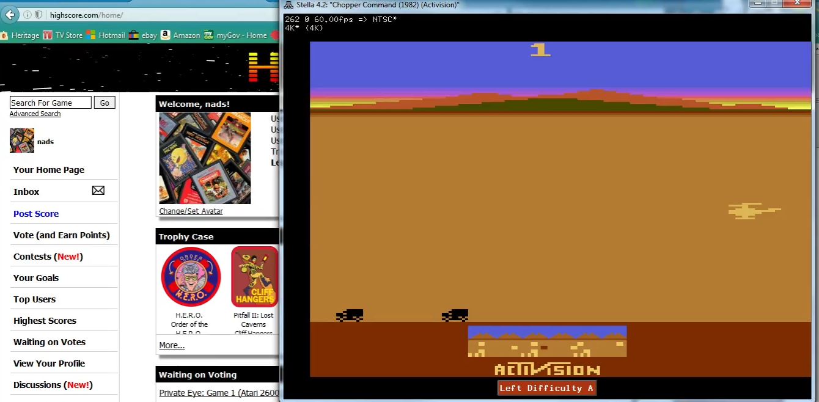Open the Cliff Hangers trophy badge
819x402 pixels.
click(x=255, y=277)
